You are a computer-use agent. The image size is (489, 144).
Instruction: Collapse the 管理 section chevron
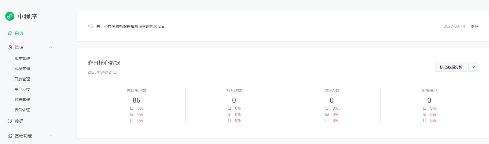pos(51,47)
